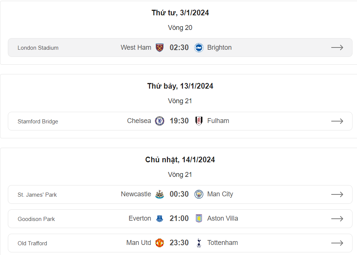Open Man Utd vs Tottenham match arrow
This screenshot has height=255, width=357.
click(x=337, y=243)
